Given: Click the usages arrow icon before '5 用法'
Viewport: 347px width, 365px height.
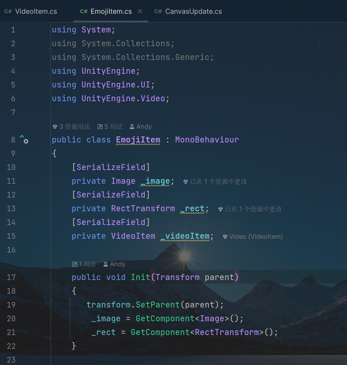Looking at the screenshot, I should tap(100, 126).
